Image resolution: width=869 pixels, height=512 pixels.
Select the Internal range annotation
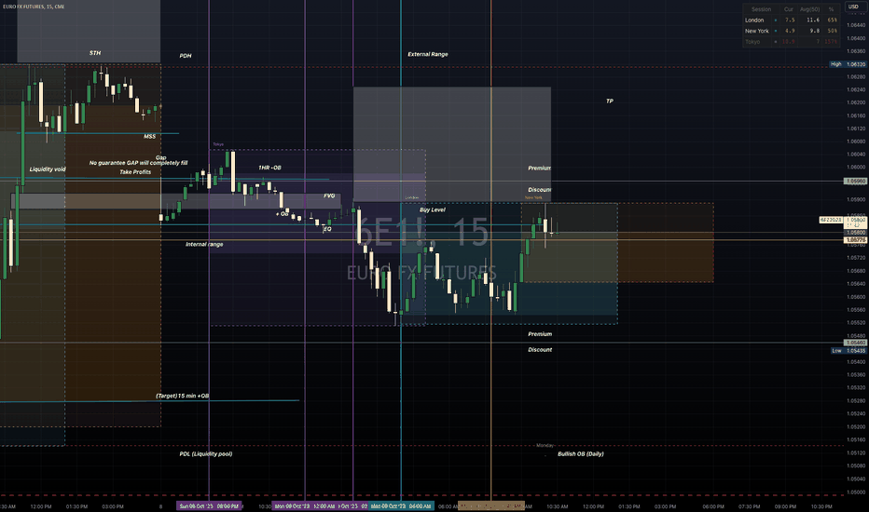204,244
